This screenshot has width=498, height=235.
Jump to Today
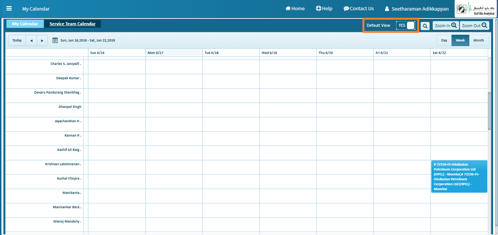[17, 40]
